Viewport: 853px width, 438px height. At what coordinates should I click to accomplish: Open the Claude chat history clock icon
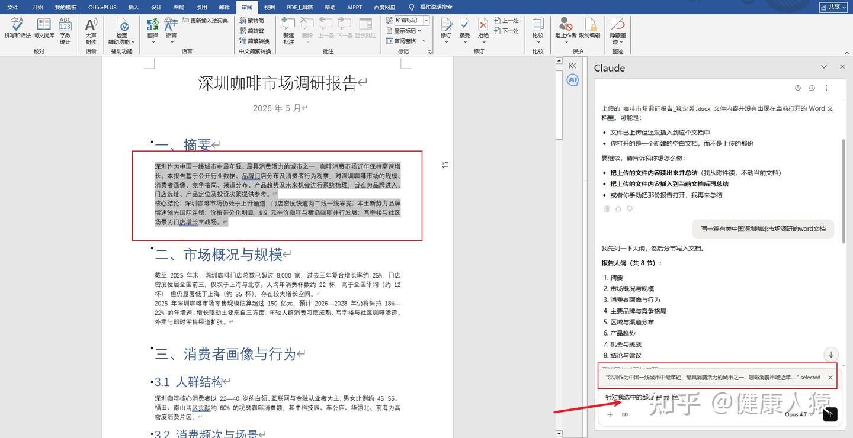tap(798, 88)
